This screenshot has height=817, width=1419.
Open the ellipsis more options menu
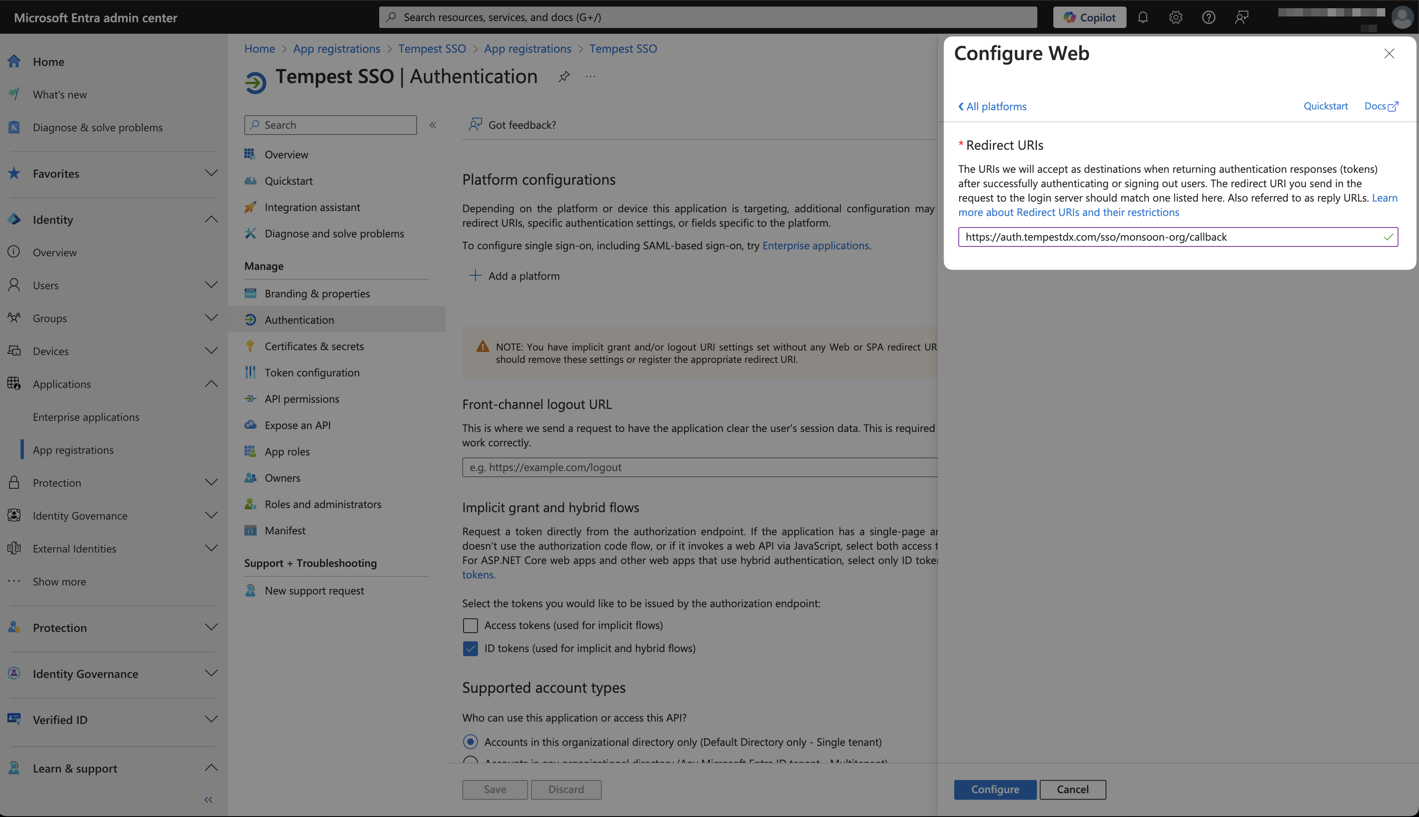(x=590, y=77)
